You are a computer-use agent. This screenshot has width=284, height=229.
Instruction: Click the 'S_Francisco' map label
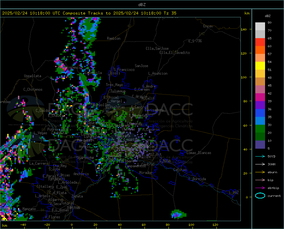(124, 70)
